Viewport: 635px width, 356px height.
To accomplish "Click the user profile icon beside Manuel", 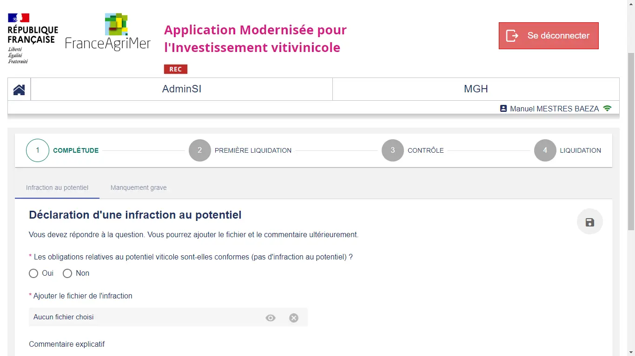I will tap(503, 108).
